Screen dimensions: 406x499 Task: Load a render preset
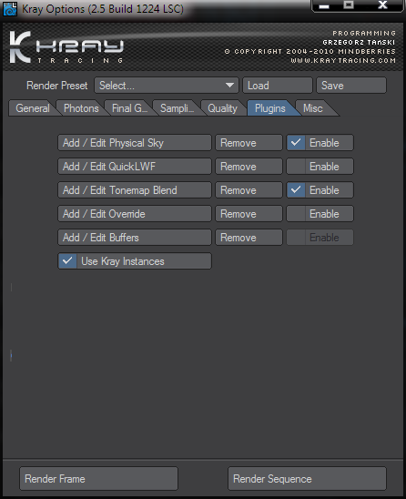[x=278, y=86]
